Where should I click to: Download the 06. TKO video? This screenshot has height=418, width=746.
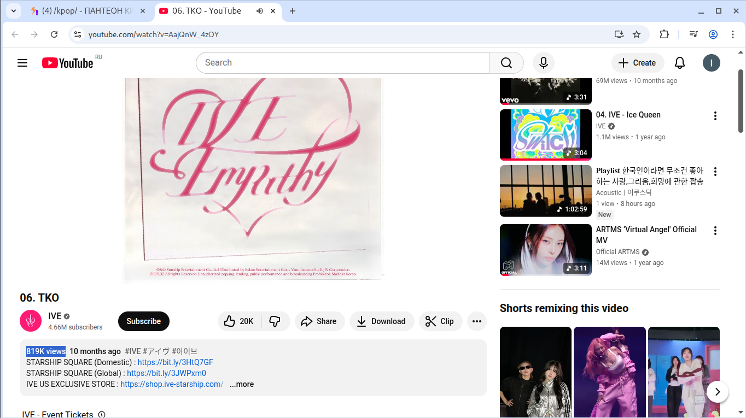(382, 321)
